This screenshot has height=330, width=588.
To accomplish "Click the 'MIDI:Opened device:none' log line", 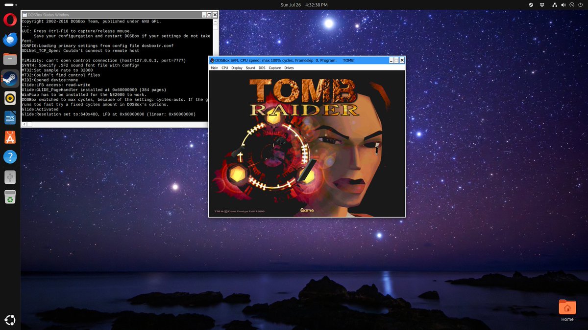I will pos(50,80).
